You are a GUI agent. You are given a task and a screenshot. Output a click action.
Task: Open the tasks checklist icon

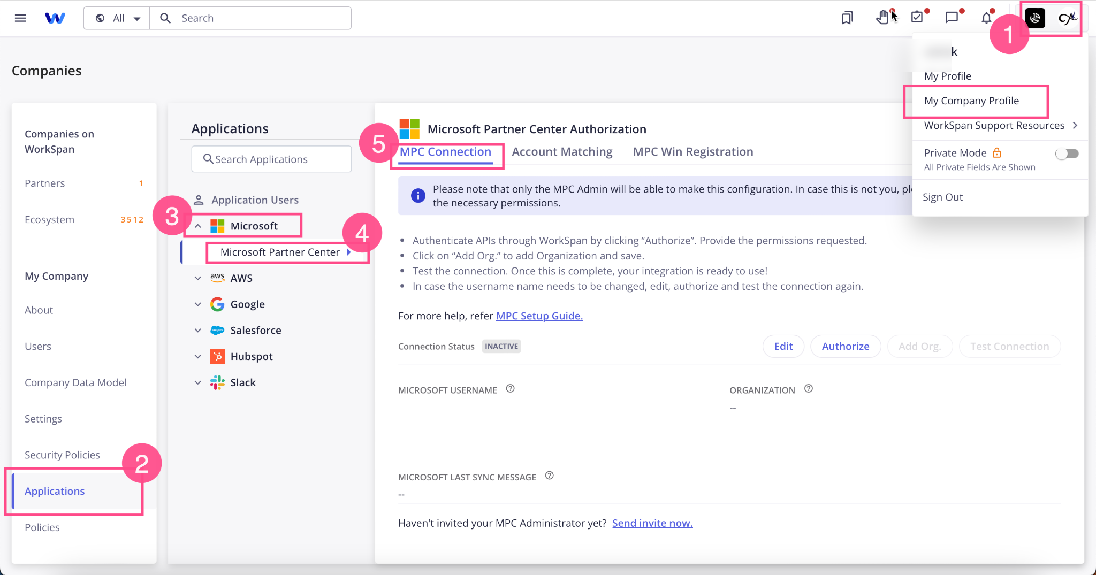917,18
